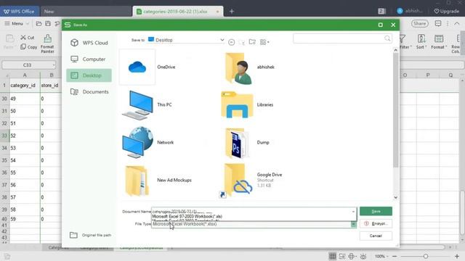The width and height of the screenshot is (465, 261).
Task: Choose Microsoft Excel 97-2003 Workbook (*.xls) option
Action: coord(187,217)
